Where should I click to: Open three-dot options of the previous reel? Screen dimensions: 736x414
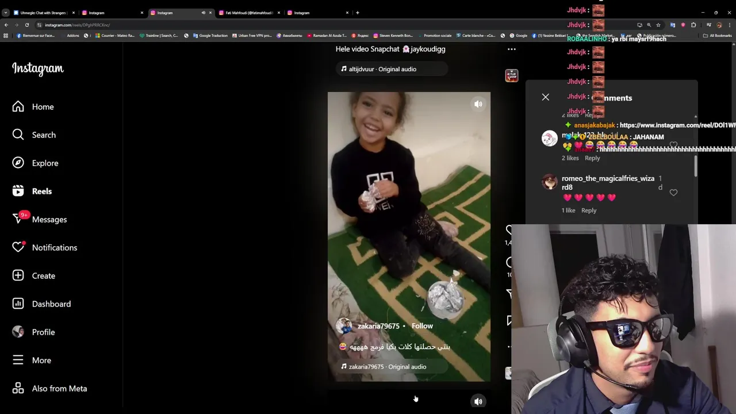(x=511, y=49)
